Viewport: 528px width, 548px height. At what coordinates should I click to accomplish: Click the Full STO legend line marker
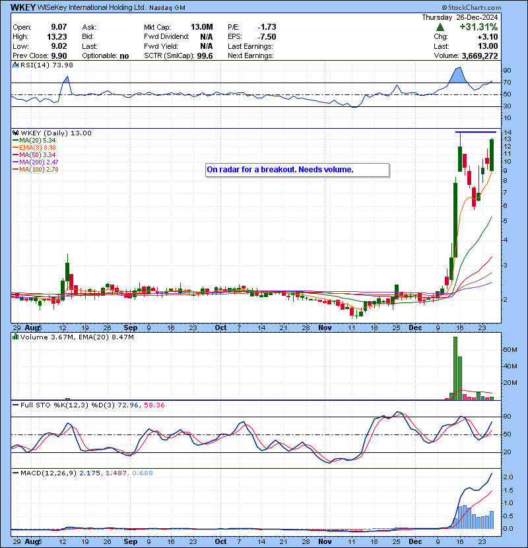coord(15,405)
